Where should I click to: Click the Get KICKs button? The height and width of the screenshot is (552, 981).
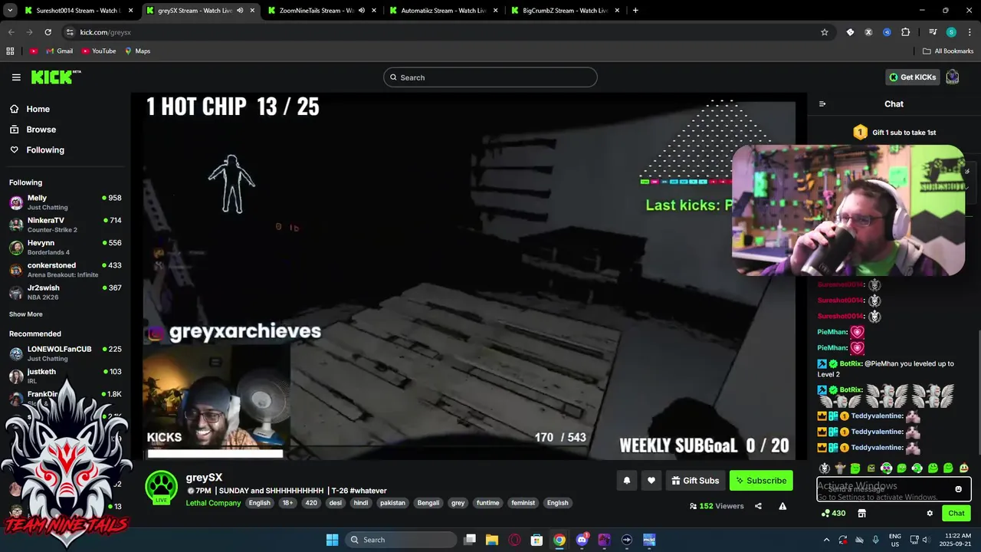point(912,77)
